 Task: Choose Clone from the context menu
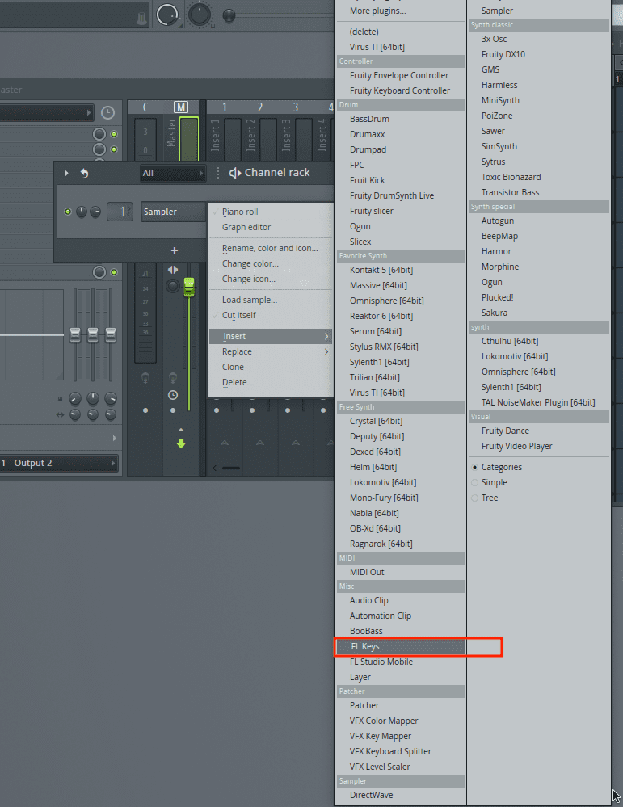point(271,367)
